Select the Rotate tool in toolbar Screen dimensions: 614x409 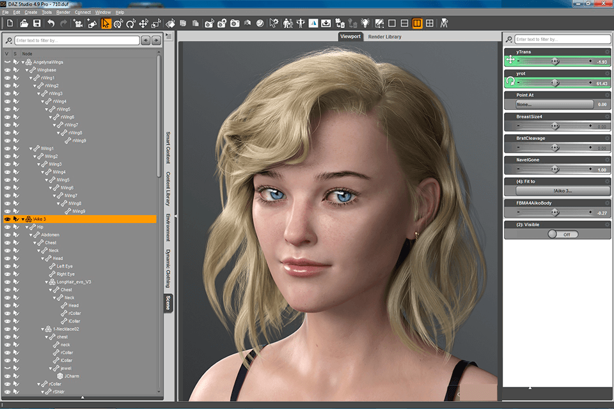click(130, 24)
